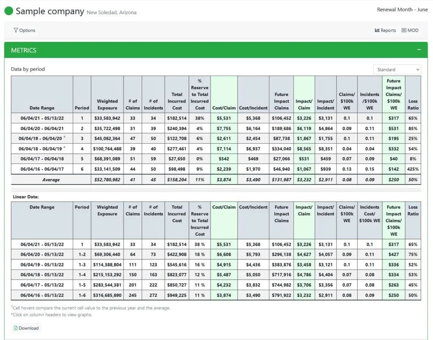Click the impact per claim value $8,565
Screen dimensions: 433x340
pyautogui.click(x=304, y=149)
